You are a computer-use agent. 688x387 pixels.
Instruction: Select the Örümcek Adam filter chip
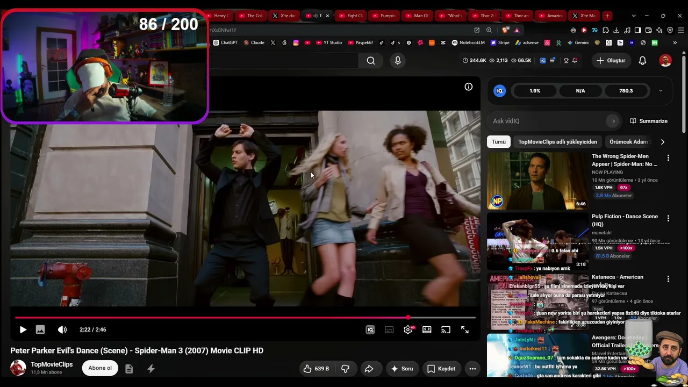click(630, 142)
